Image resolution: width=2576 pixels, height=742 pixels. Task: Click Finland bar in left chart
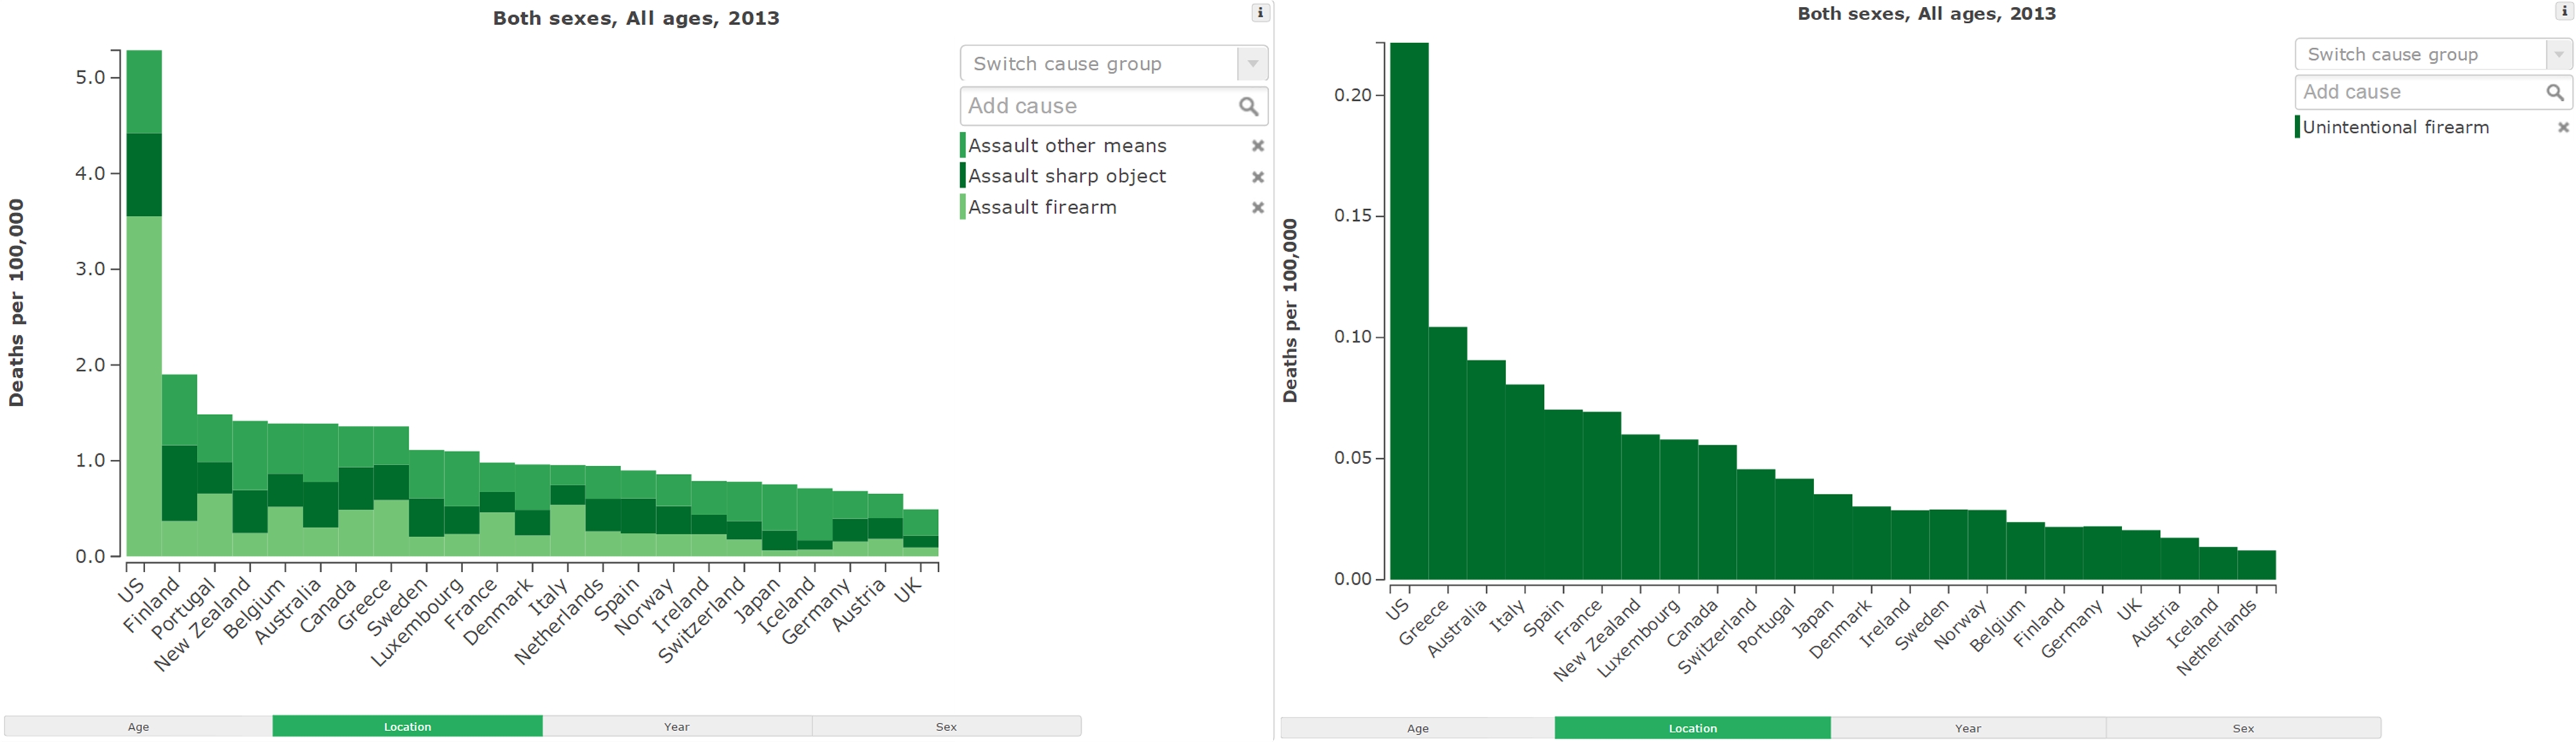[x=179, y=465]
